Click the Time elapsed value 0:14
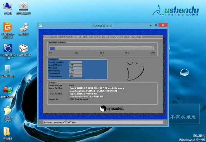The width and height of the screenshot is (206, 142). coord(76,74)
